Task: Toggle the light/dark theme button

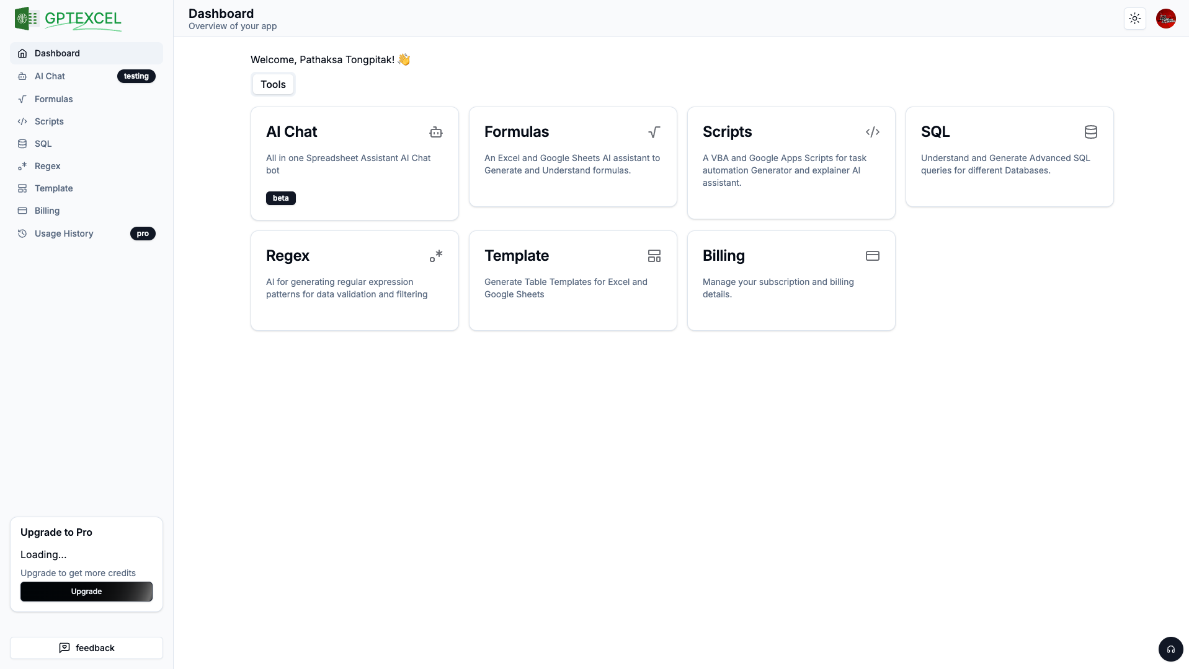Action: (x=1134, y=19)
